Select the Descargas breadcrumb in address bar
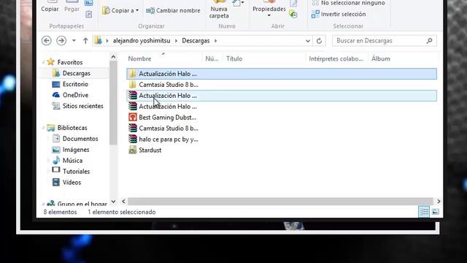This screenshot has height=263, width=467. tap(196, 41)
